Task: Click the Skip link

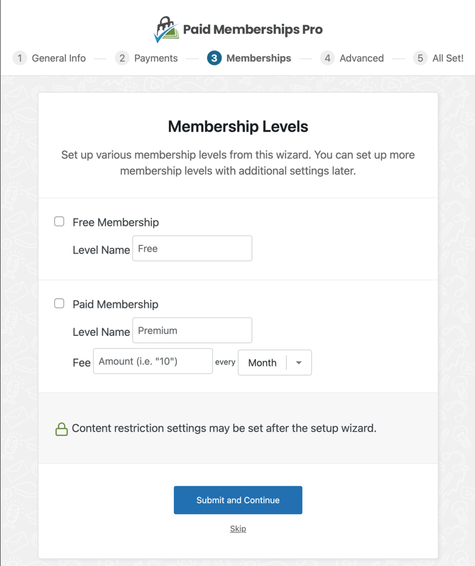Action: 238,529
